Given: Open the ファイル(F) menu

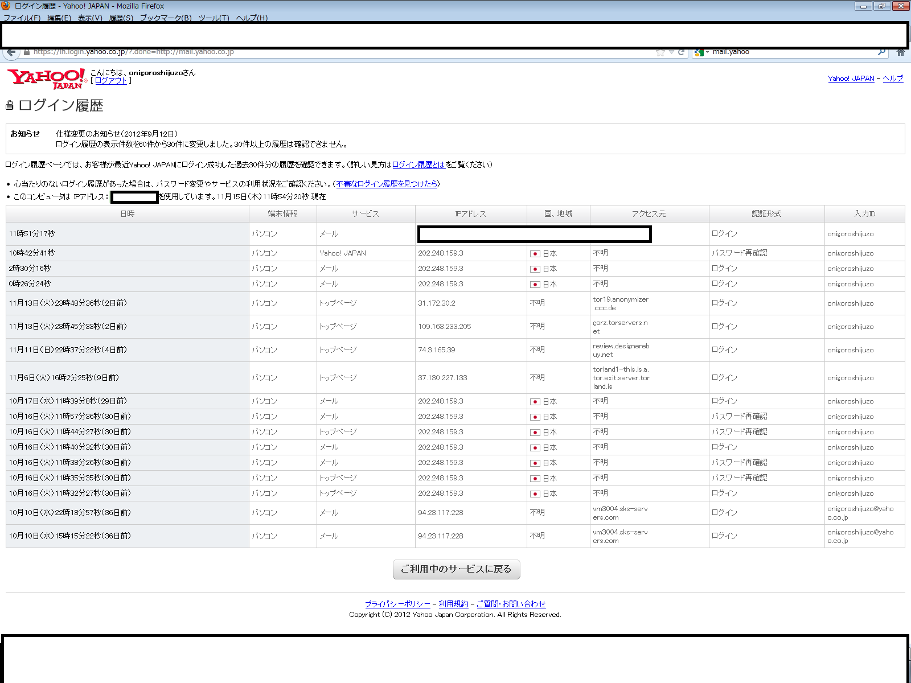Looking at the screenshot, I should pyautogui.click(x=22, y=18).
